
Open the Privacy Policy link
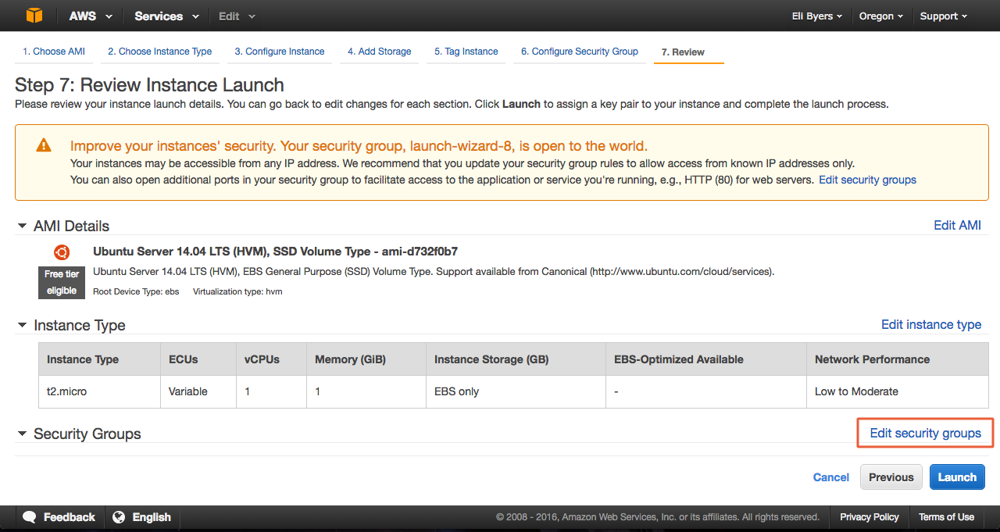click(x=870, y=517)
